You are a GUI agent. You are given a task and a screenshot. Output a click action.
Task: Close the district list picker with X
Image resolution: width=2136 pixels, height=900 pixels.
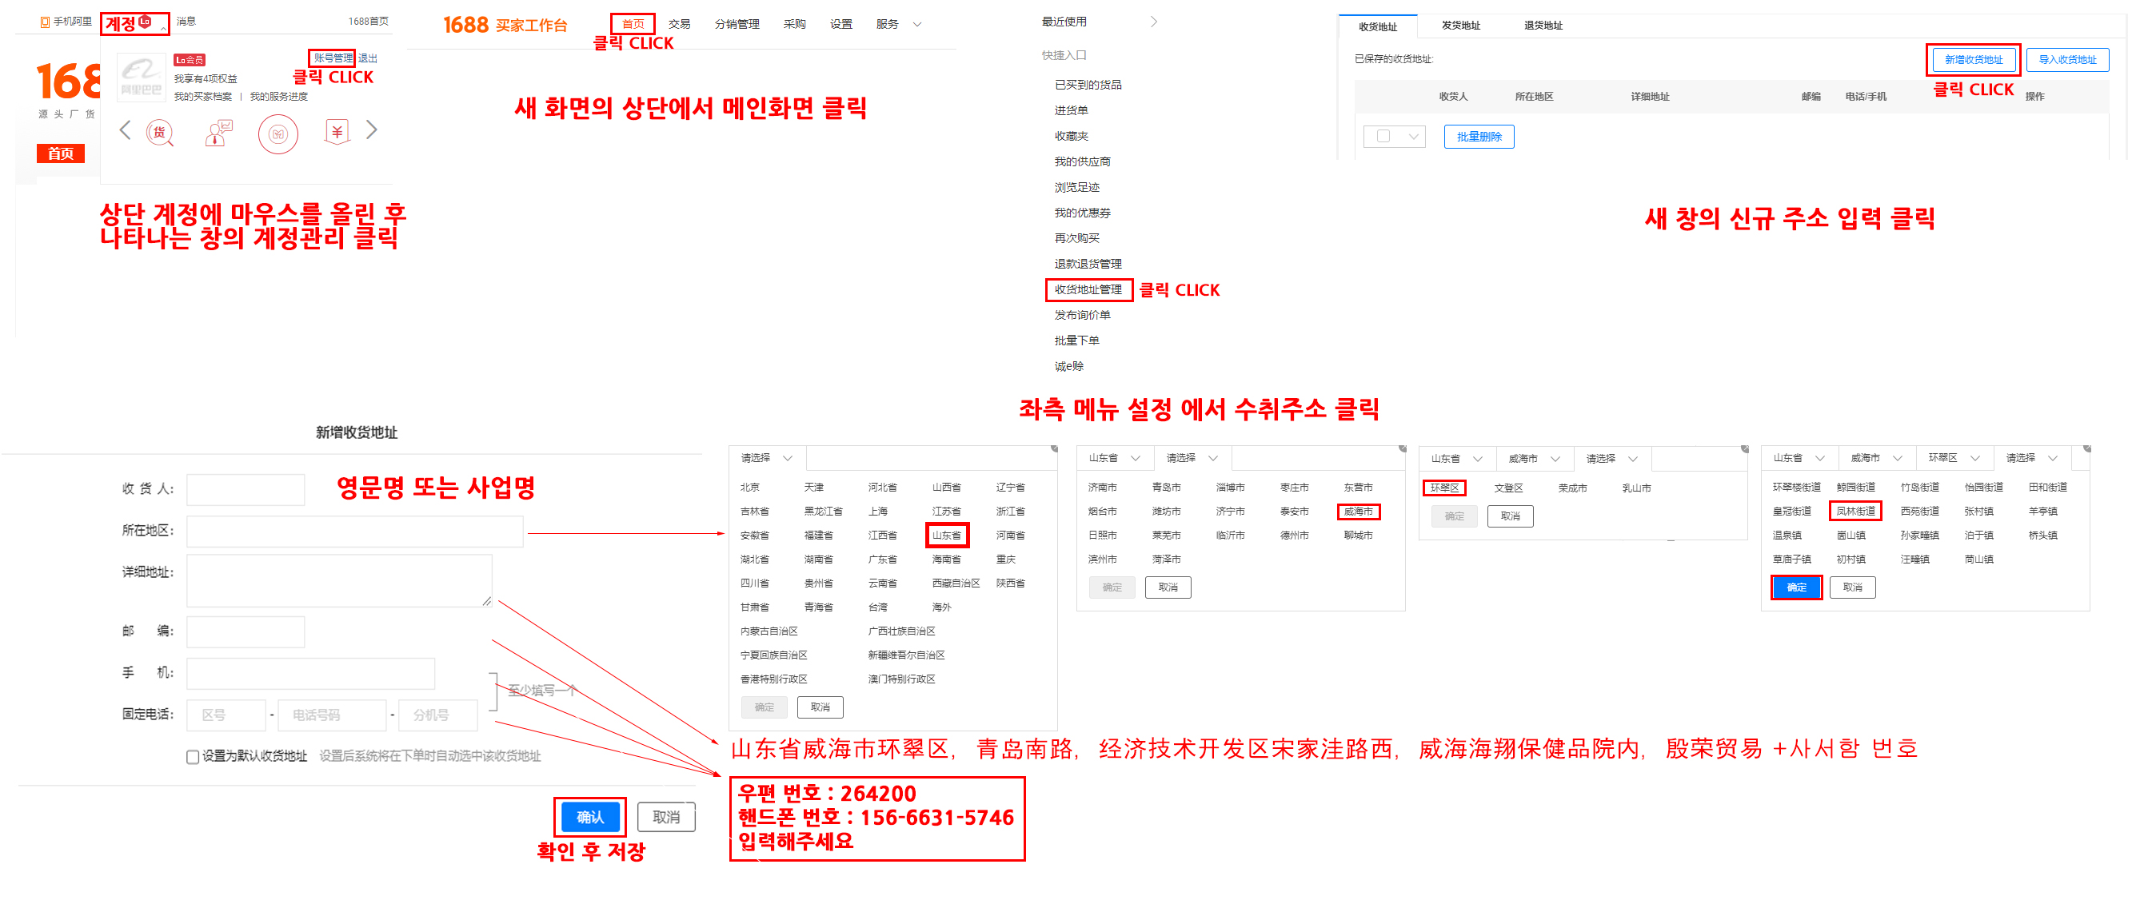[x=1745, y=448]
